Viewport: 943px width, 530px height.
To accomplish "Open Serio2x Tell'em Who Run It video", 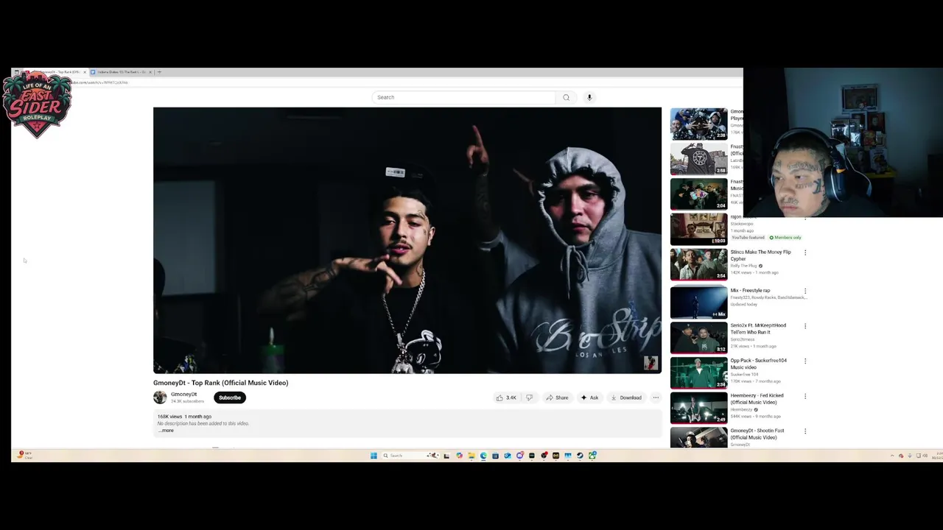I will 758,328.
